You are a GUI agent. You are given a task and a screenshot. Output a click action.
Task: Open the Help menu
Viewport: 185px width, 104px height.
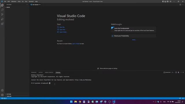36,1
